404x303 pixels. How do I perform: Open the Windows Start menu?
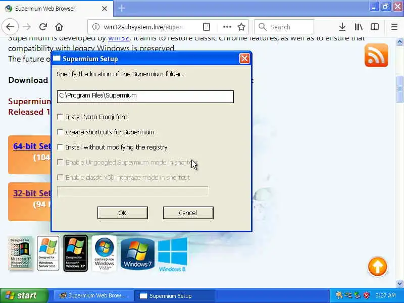point(24,295)
